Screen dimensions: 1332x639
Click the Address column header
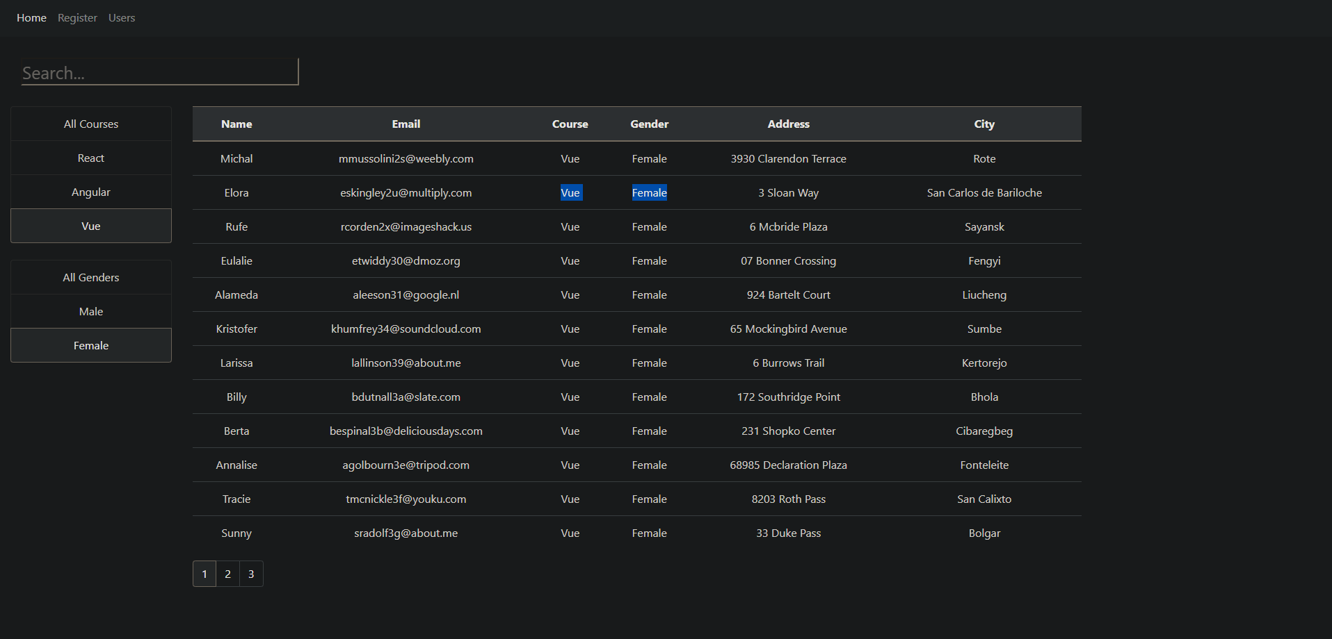point(789,124)
